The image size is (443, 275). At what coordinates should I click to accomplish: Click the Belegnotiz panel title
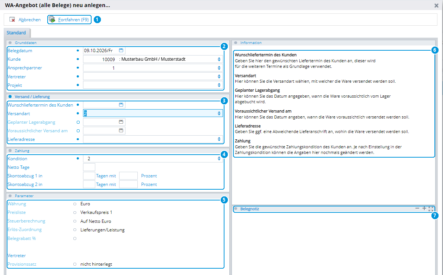point(250,209)
